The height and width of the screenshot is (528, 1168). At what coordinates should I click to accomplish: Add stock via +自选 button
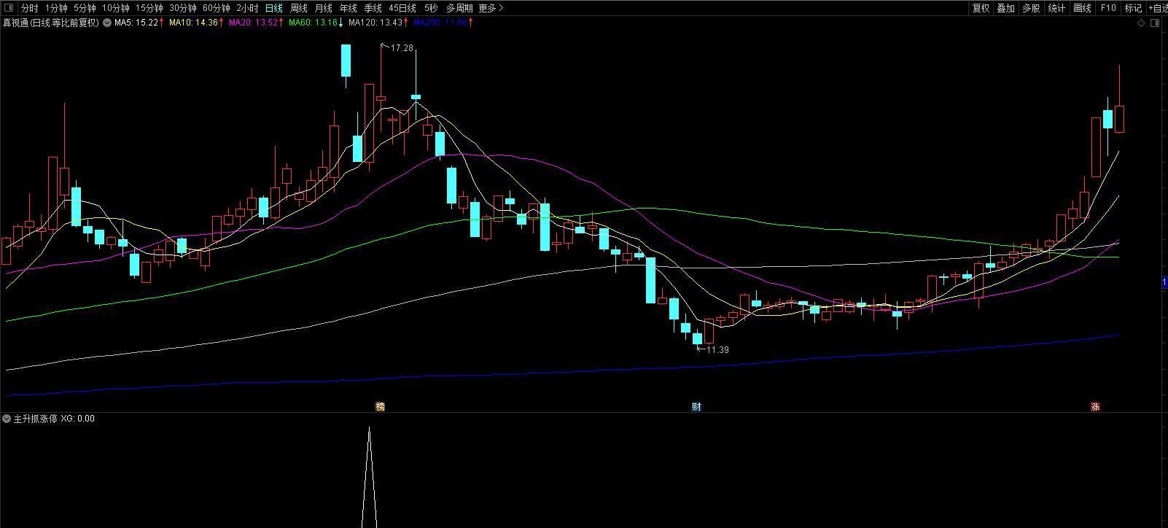tap(1158, 8)
